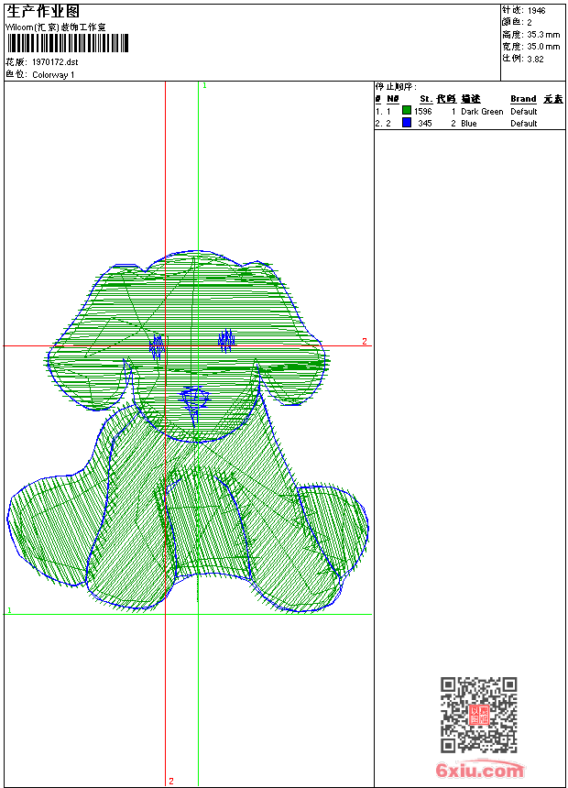
Task: Click the barcode under the worksheet title
Action: pos(67,44)
